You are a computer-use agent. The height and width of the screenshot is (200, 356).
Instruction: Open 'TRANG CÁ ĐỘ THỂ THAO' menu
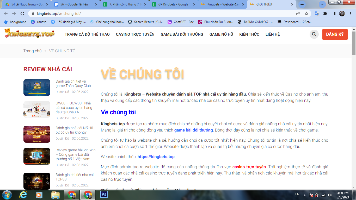tap(87, 34)
